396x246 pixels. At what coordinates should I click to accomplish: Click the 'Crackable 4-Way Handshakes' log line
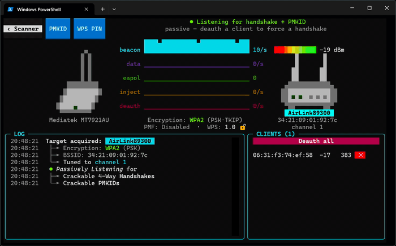pyautogui.click(x=109, y=176)
